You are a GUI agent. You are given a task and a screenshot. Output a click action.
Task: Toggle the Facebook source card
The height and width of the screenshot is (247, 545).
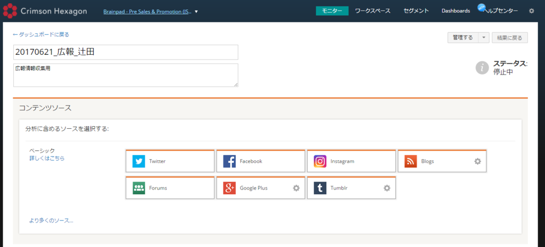pyautogui.click(x=261, y=161)
